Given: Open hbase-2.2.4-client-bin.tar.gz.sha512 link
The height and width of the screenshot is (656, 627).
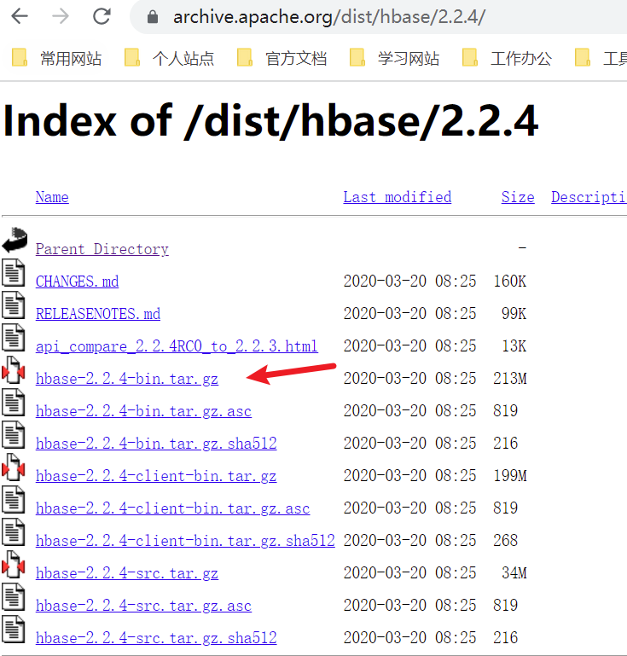Looking at the screenshot, I should [185, 541].
